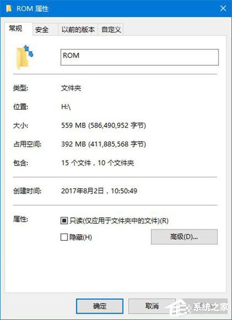
Task: Enable the 隐藏(H) checkbox
Action: 64,237
